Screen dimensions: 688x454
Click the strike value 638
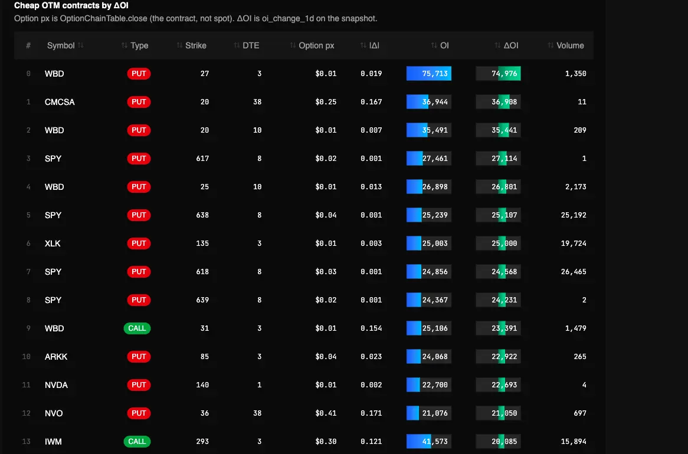202,215
